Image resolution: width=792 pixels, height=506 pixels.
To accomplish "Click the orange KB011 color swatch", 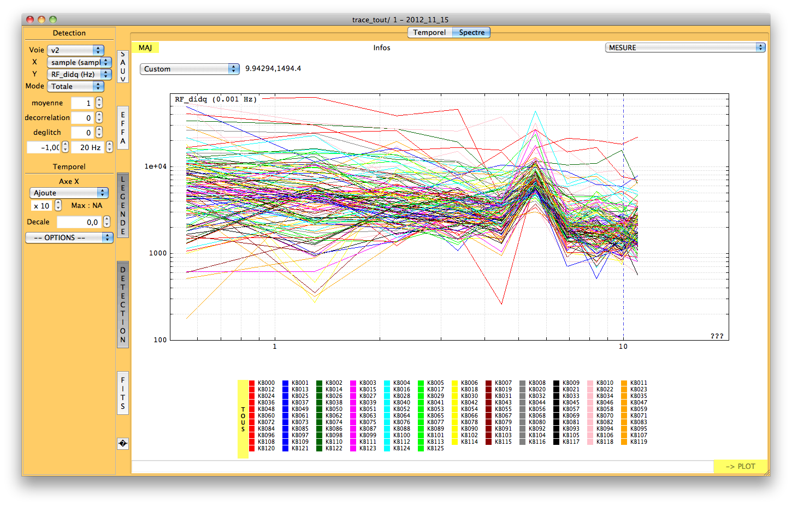I will tap(624, 383).
